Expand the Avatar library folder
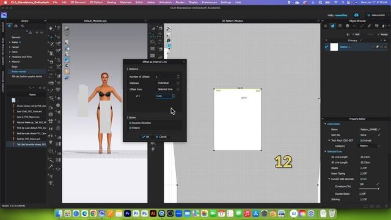 click(10, 42)
